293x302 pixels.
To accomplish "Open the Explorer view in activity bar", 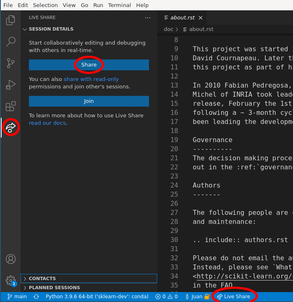I will (x=11, y=20).
